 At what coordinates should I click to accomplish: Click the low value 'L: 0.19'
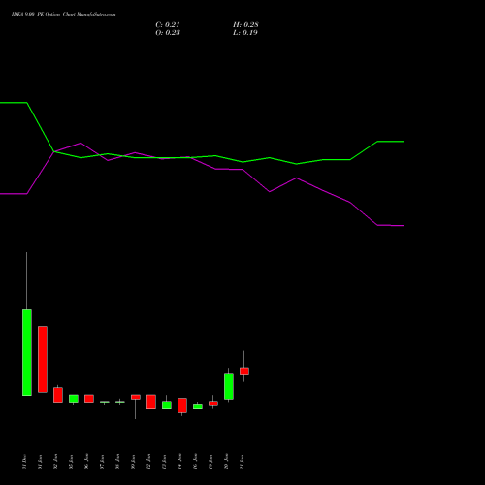(x=245, y=33)
